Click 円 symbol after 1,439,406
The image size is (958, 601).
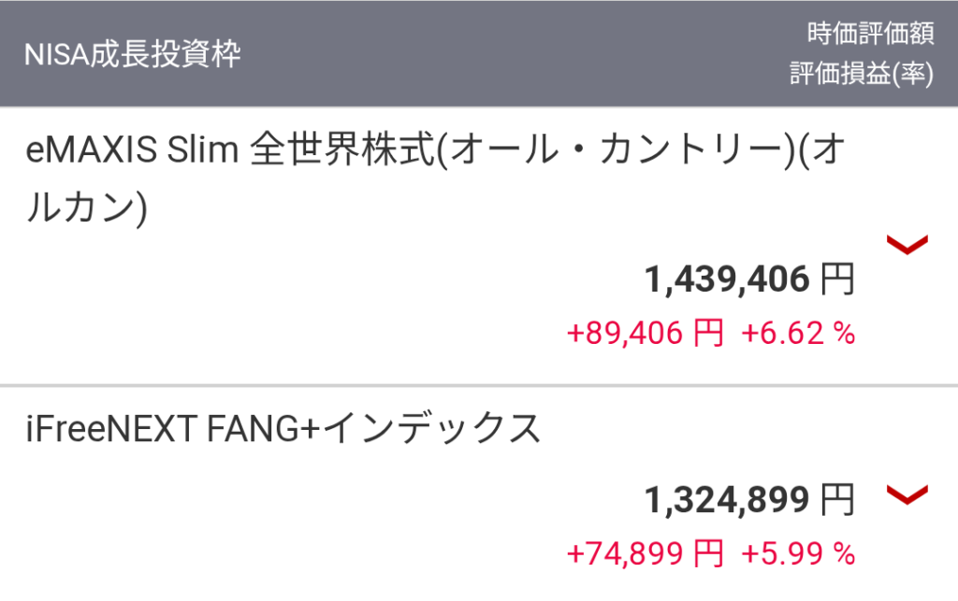837,279
